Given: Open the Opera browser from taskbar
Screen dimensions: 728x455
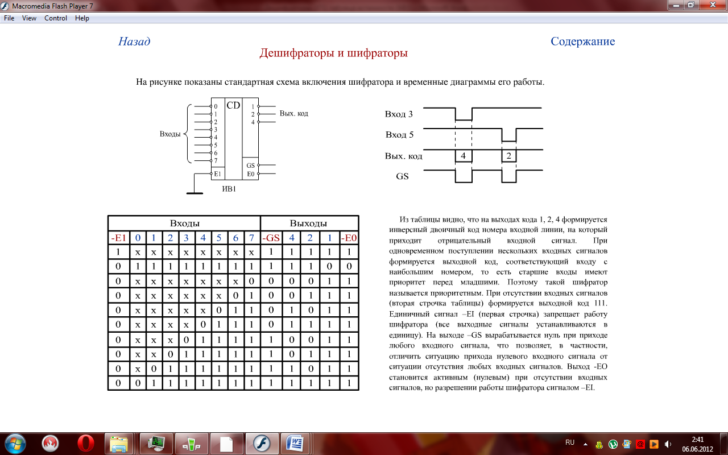Looking at the screenshot, I should tap(86, 443).
